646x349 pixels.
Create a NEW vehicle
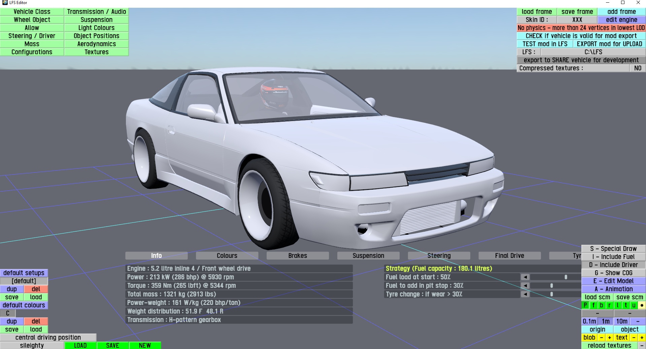(145, 346)
